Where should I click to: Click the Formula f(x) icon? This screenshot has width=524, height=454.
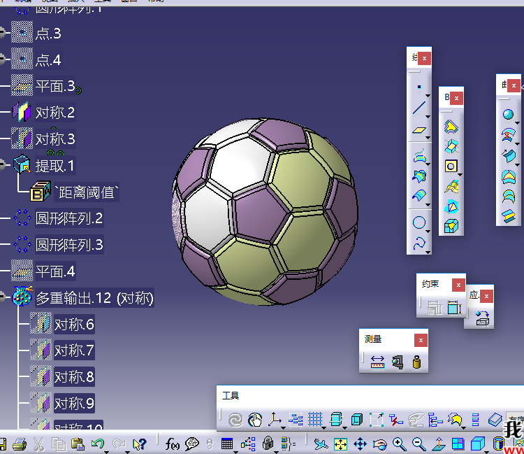(x=172, y=444)
